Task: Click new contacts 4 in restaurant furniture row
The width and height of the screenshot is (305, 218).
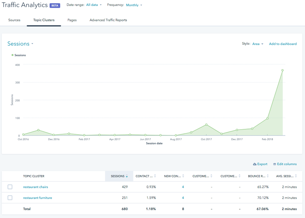Action: click(x=183, y=198)
